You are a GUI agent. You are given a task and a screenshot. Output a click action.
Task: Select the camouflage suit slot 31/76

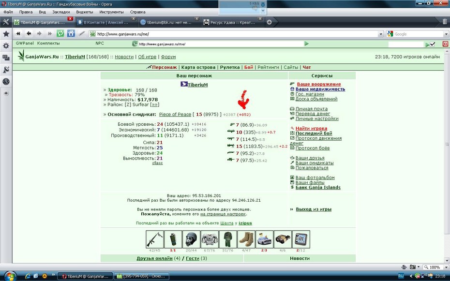pos(228,239)
